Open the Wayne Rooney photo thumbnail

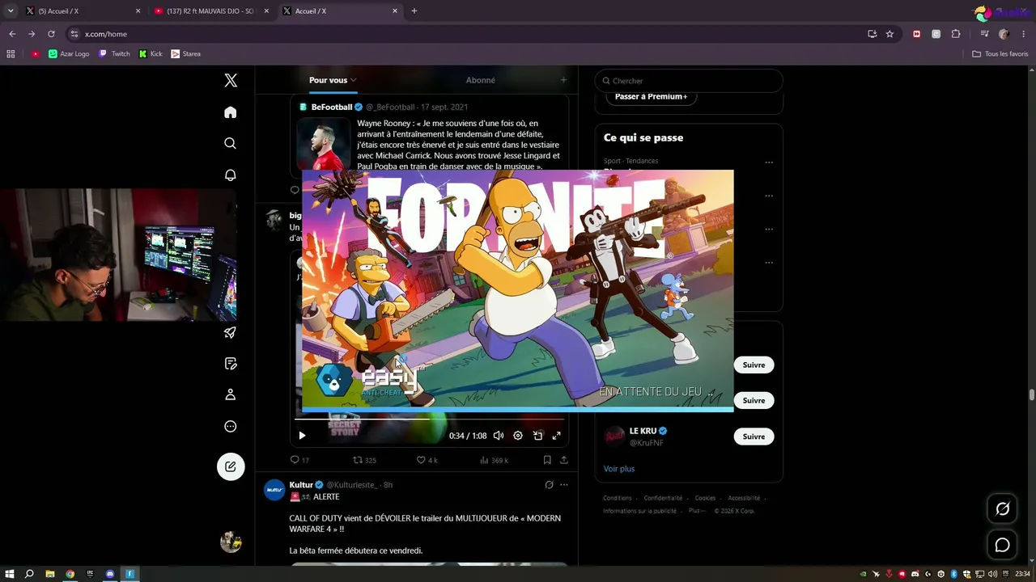tap(322, 145)
